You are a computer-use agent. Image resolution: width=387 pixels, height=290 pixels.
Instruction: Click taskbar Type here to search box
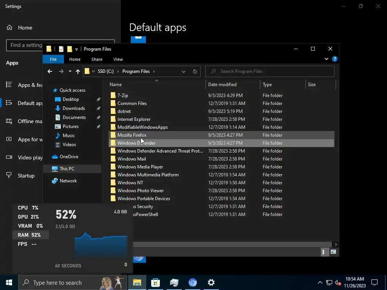pos(73,282)
